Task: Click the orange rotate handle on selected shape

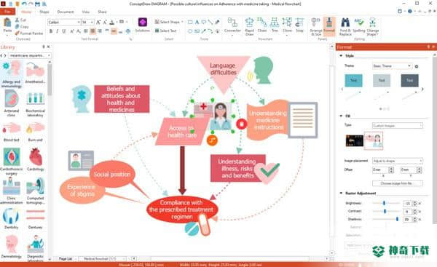Action: (x=212, y=140)
